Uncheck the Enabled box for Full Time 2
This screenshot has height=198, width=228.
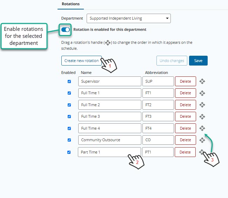(69, 105)
